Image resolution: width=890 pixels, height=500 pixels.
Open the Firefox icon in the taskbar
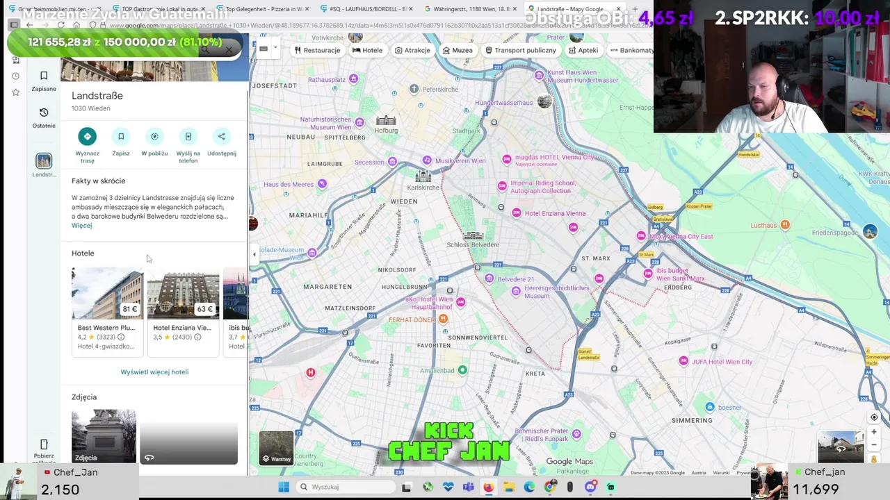click(x=488, y=487)
